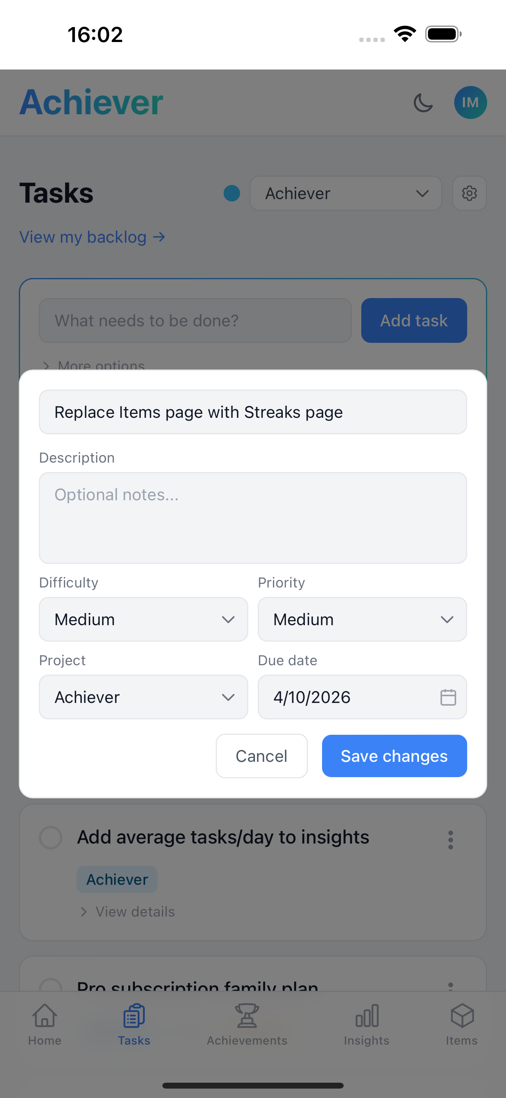Open three-dot menu for average tasks/day task
The width and height of the screenshot is (506, 1098).
pos(450,840)
